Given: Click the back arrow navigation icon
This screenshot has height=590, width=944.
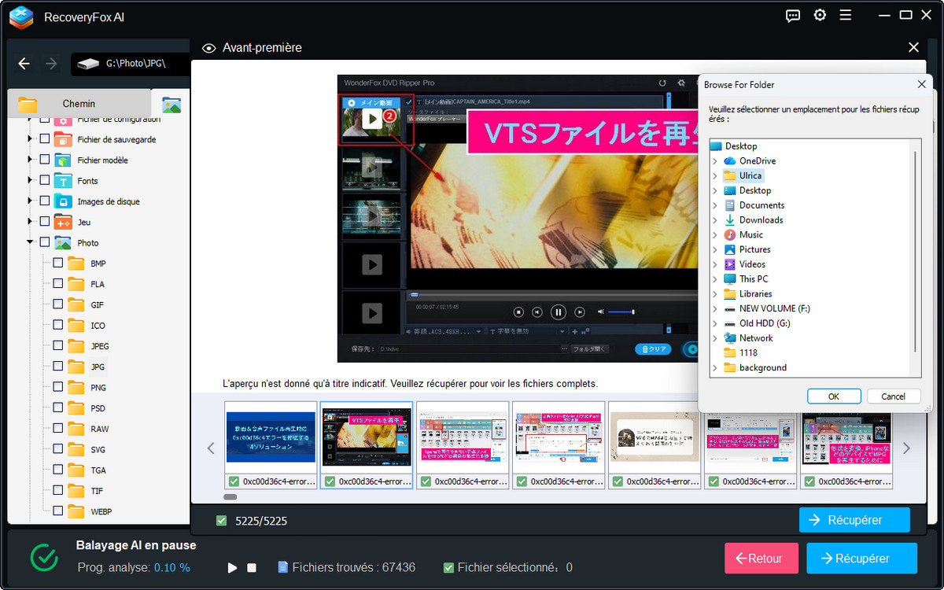Looking at the screenshot, I should [x=24, y=64].
